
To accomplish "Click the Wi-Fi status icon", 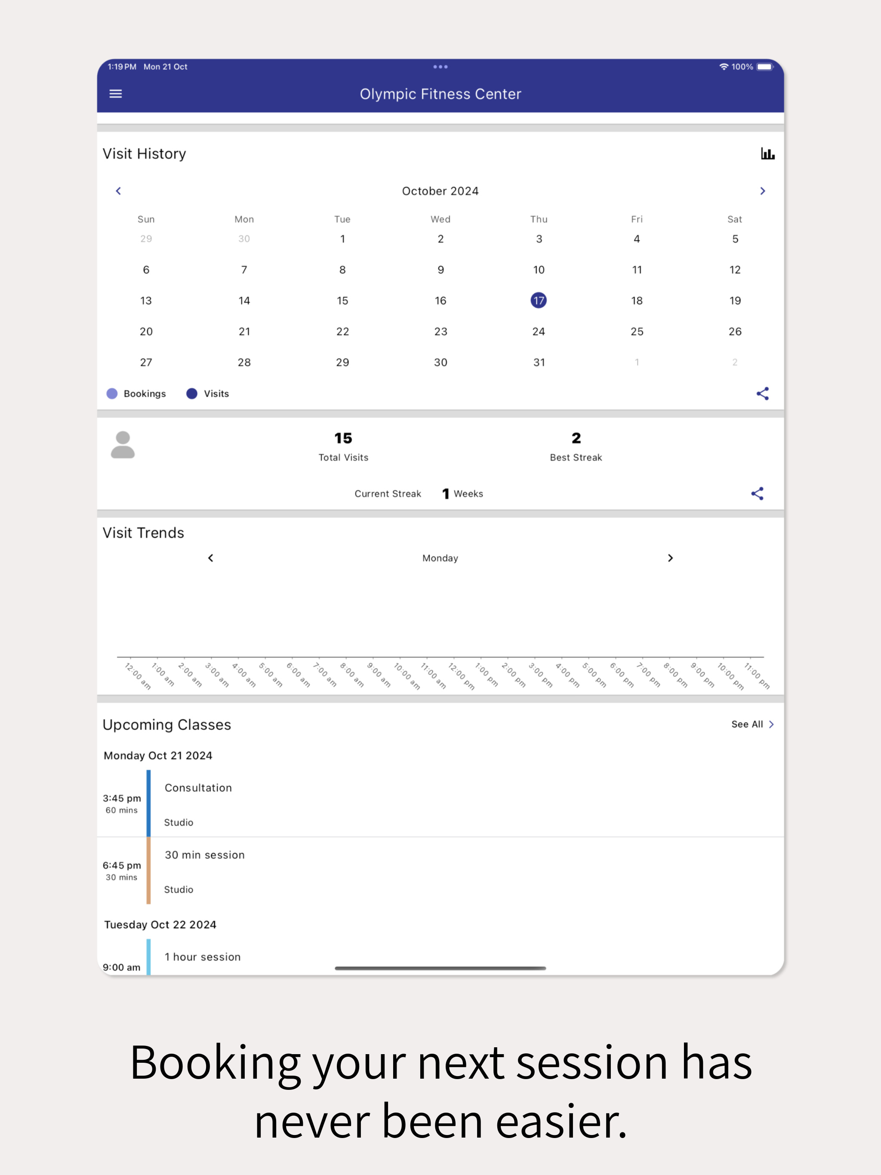I will click(x=723, y=67).
